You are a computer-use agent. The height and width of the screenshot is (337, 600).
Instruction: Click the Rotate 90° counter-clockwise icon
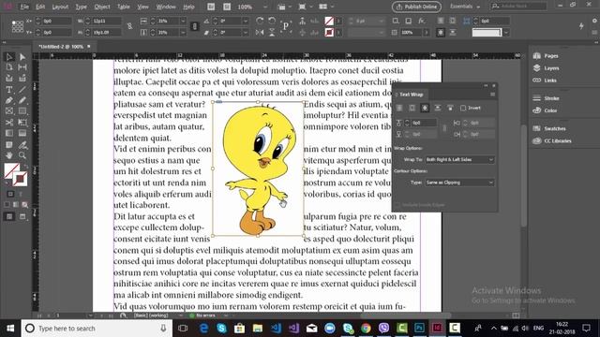[x=272, y=21]
